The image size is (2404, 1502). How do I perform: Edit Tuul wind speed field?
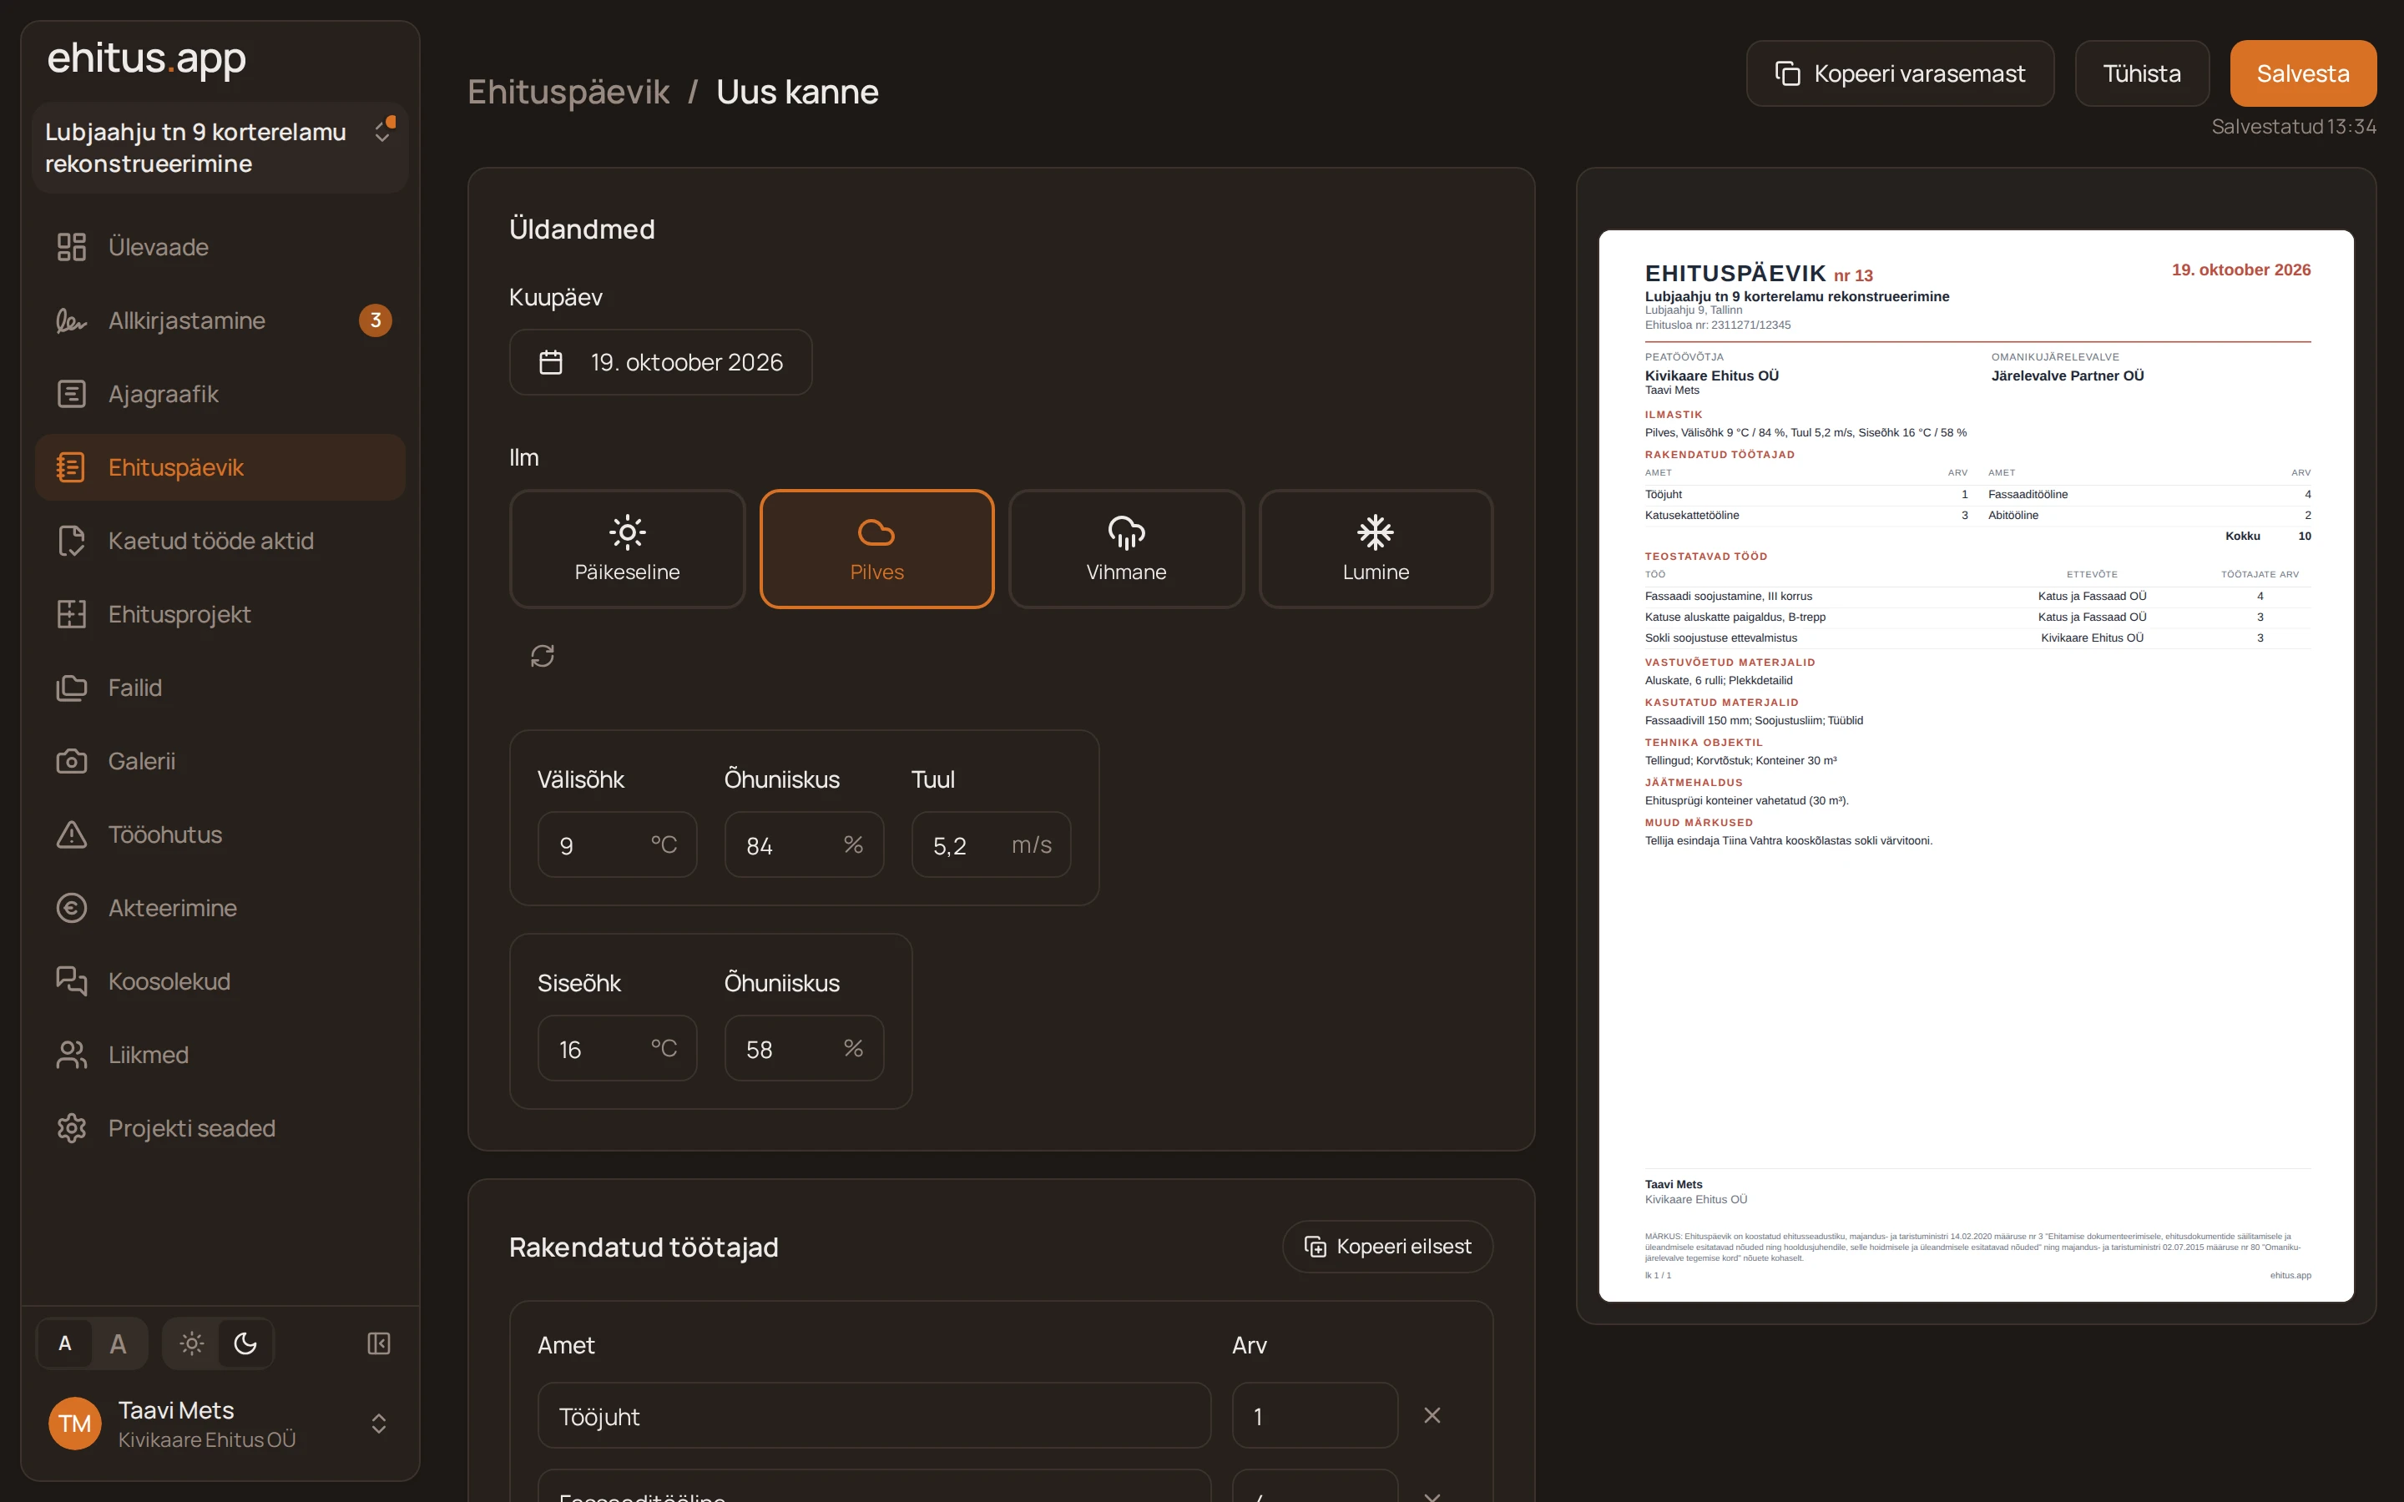coord(991,844)
